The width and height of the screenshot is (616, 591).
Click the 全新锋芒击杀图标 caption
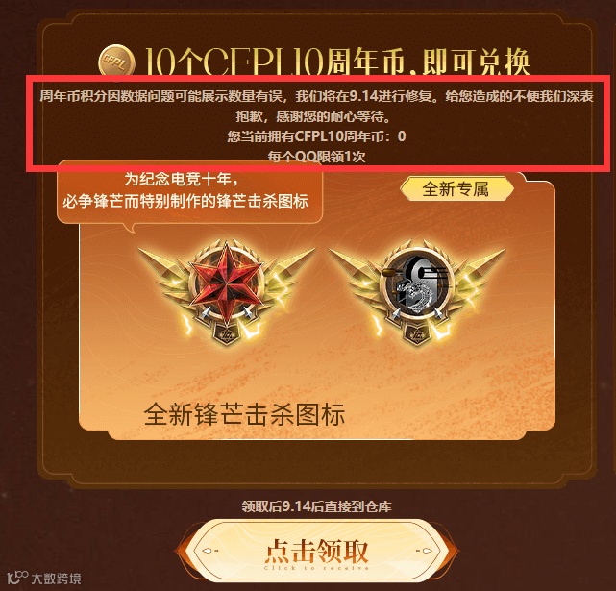pyautogui.click(x=245, y=414)
